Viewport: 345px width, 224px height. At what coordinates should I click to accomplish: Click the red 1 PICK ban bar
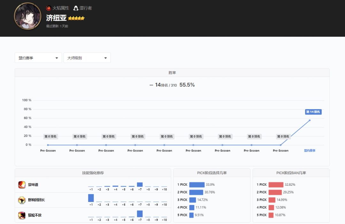276,185
